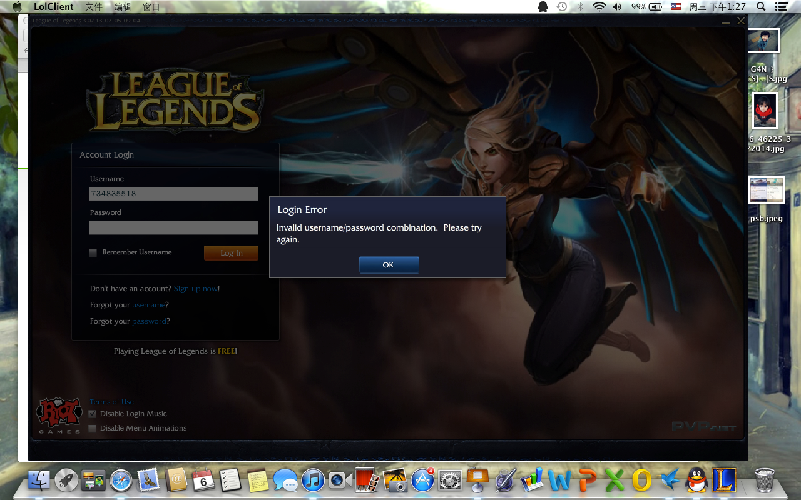Open Safari compass icon in dock
Viewport: 801px width, 500px height.
[x=121, y=480]
